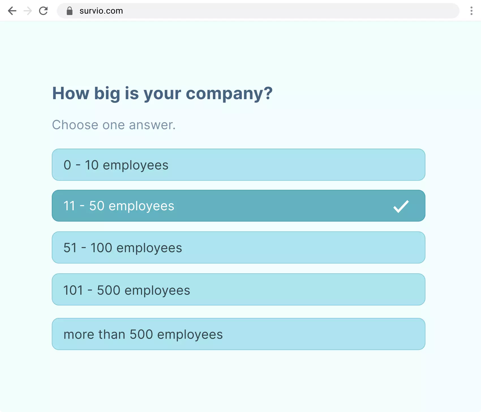The height and width of the screenshot is (412, 481).
Task: Click the "How big is your company?" heading
Action: 162,93
